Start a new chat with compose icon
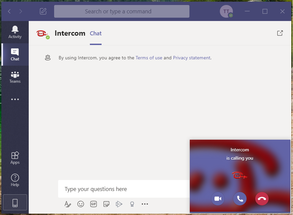Screen dimensions: 293x215 pos(43,11)
